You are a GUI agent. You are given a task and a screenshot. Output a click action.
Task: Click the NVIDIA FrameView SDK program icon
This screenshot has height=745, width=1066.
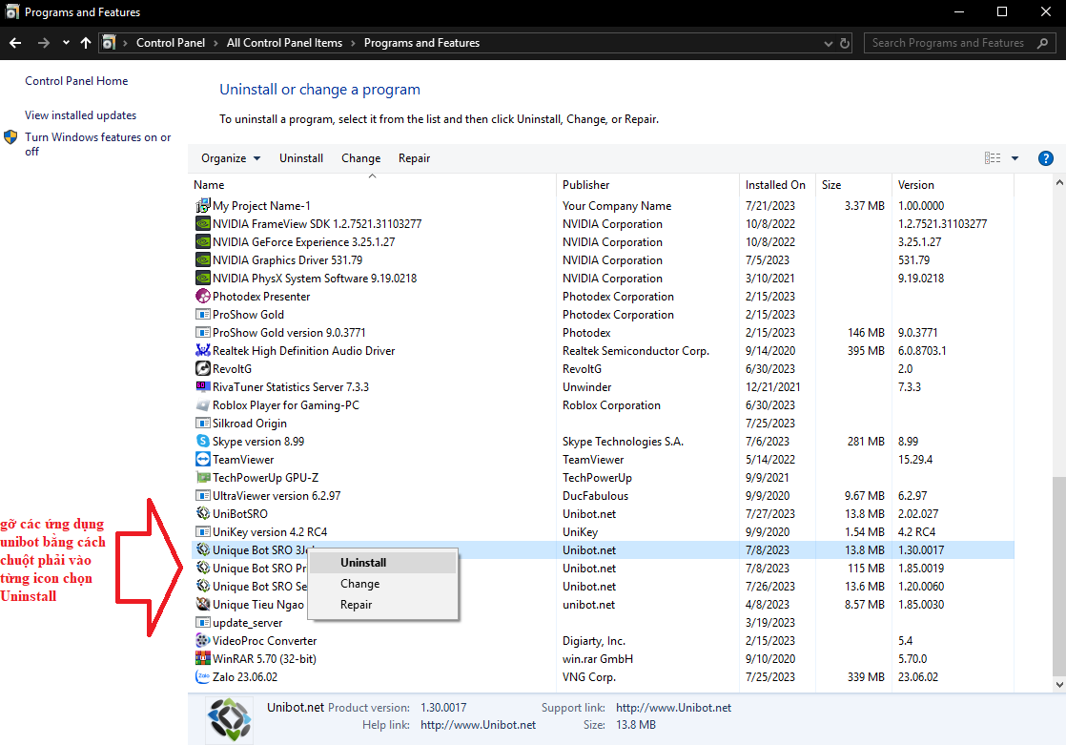202,224
